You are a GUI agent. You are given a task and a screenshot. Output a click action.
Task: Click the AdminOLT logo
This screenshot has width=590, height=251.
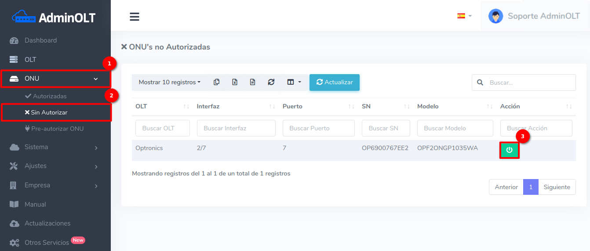(x=55, y=17)
